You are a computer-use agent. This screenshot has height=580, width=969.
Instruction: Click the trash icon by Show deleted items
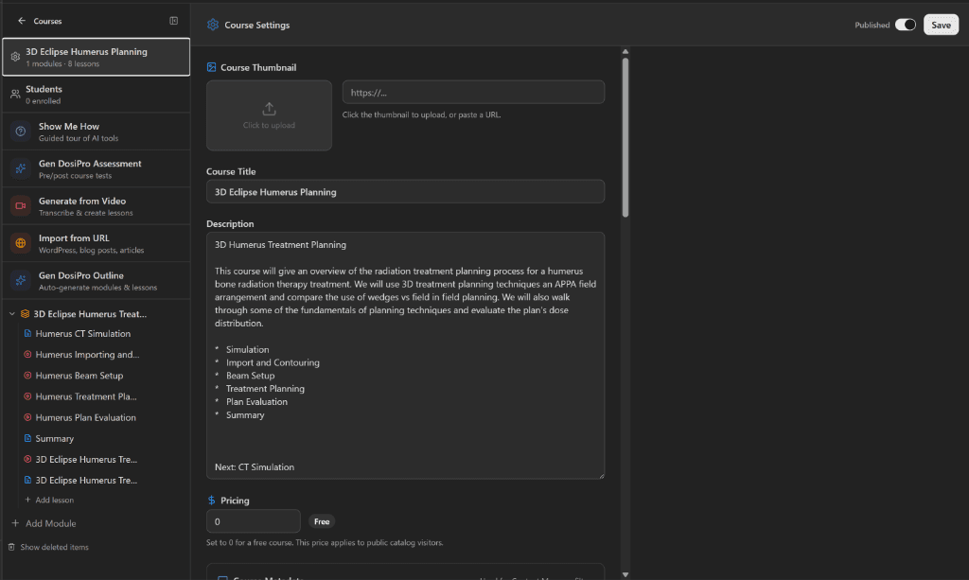click(11, 547)
